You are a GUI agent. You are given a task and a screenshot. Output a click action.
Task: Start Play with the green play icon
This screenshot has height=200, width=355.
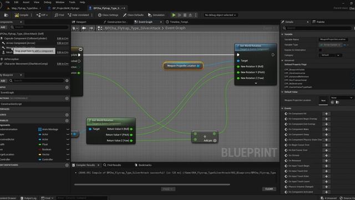(x=174, y=15)
